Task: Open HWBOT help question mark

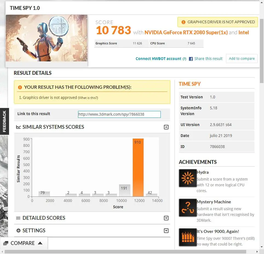Action: tap(185, 59)
